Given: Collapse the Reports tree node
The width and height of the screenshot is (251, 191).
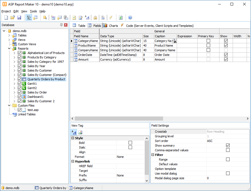Looking at the screenshot, I should pyautogui.click(x=9, y=49).
